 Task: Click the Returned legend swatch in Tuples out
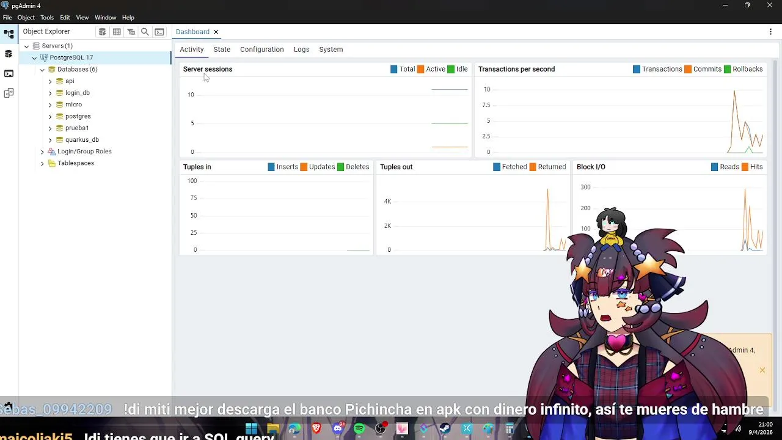point(533,167)
